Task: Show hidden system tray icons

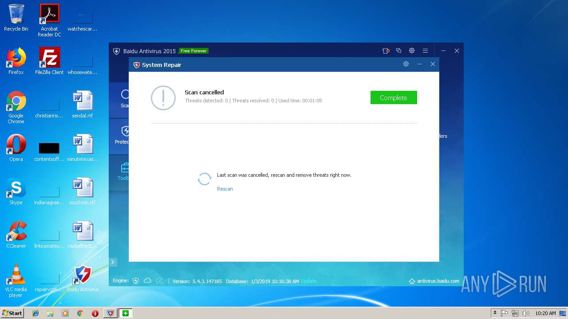Action: point(495,313)
